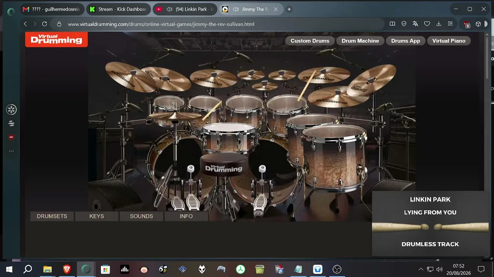Screen dimensions: 494x277
Task: Open the Drum Machine page
Action: click(x=360, y=41)
